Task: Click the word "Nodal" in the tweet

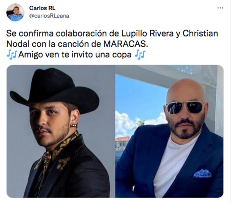Action: coord(18,44)
